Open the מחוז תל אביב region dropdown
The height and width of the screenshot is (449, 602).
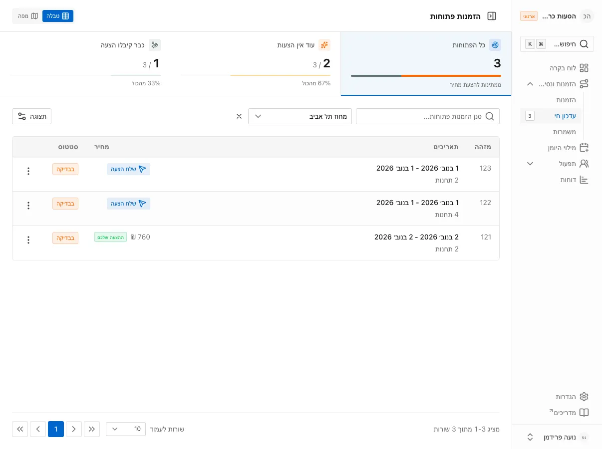pyautogui.click(x=300, y=116)
